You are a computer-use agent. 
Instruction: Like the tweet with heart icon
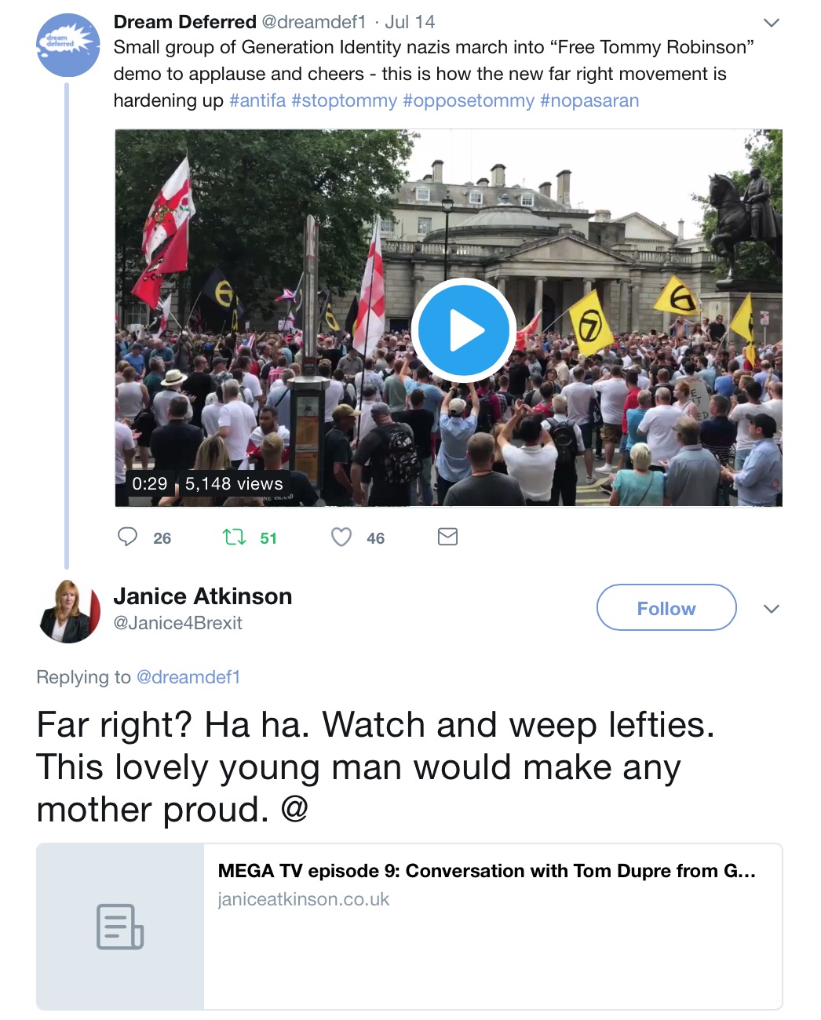(x=341, y=537)
